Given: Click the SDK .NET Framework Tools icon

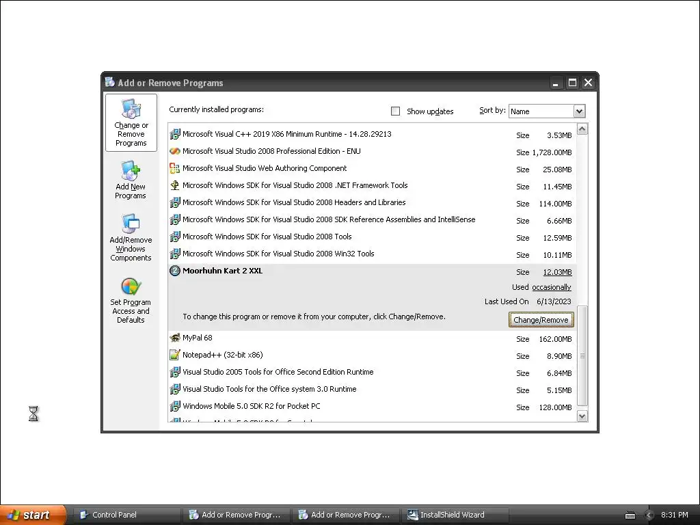Looking at the screenshot, I should point(175,185).
